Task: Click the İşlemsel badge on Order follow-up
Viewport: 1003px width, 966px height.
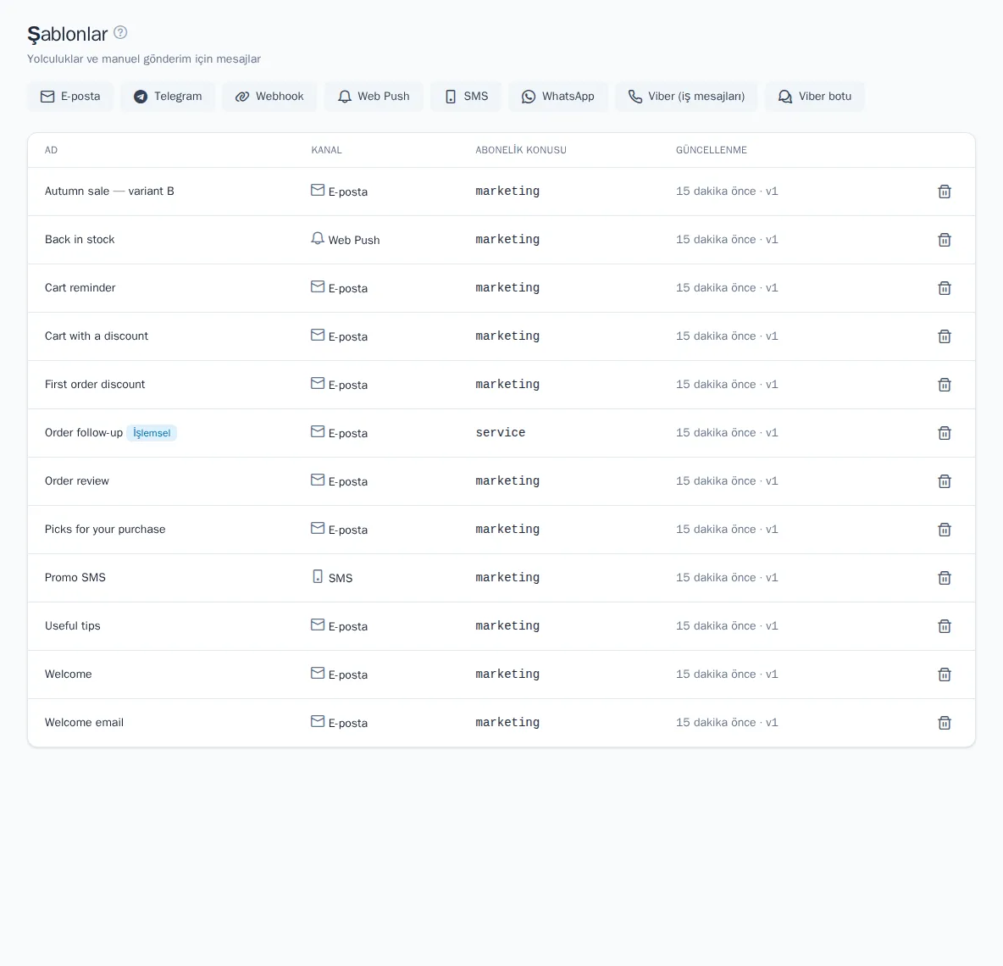Action: point(152,433)
